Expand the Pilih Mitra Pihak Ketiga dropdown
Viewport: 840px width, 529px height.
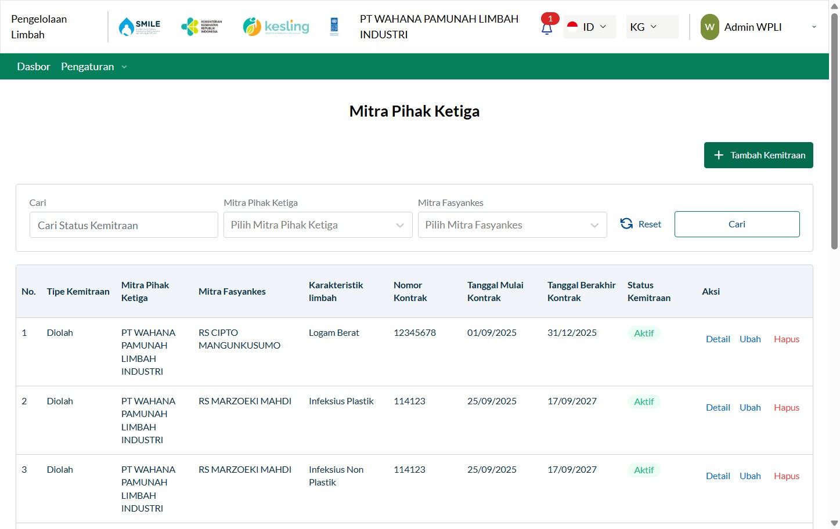tap(318, 225)
